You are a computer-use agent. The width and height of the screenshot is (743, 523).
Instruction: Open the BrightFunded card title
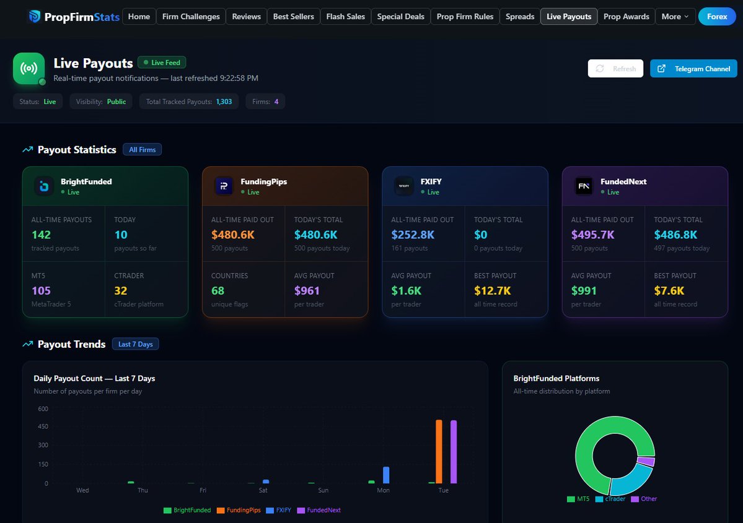tap(86, 182)
